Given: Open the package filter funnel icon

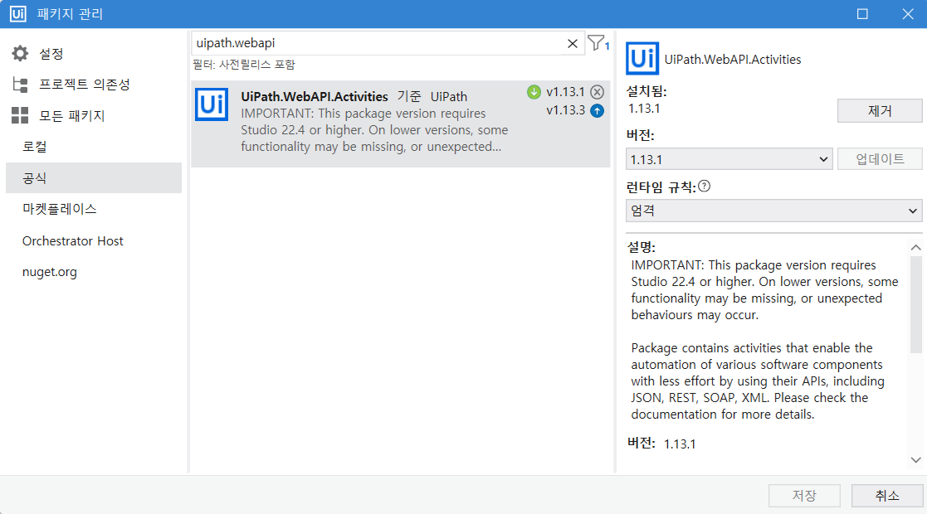Looking at the screenshot, I should pyautogui.click(x=596, y=42).
